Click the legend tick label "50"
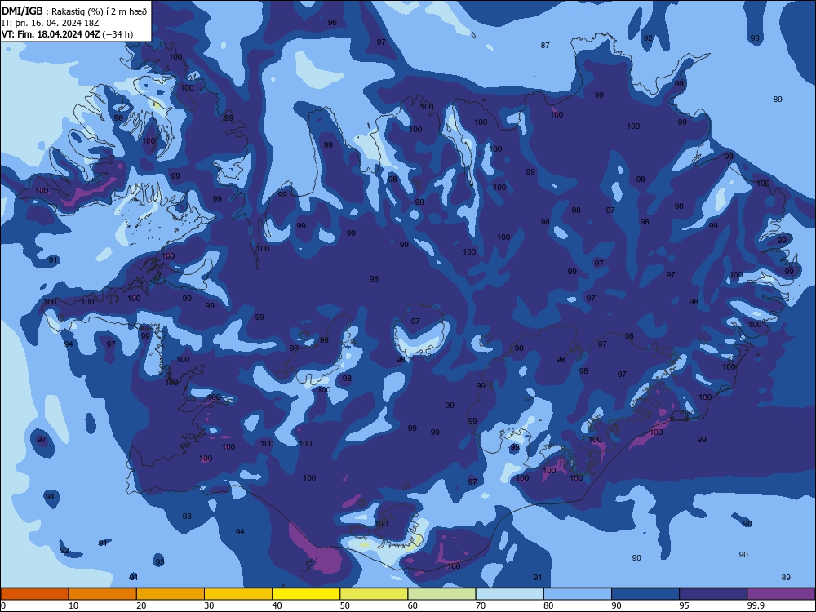 (x=344, y=605)
